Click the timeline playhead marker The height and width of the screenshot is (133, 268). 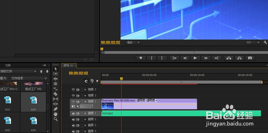pyautogui.click(x=121, y=79)
